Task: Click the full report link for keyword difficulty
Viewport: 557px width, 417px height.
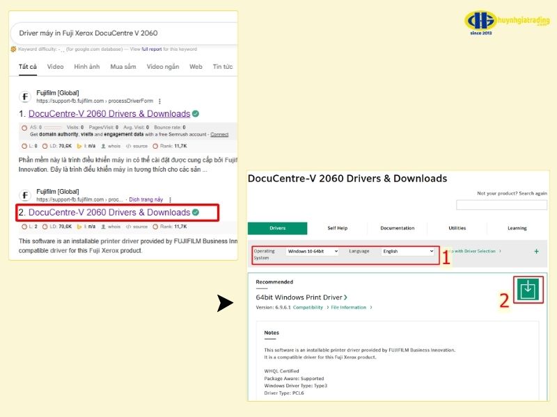Action: (x=152, y=49)
